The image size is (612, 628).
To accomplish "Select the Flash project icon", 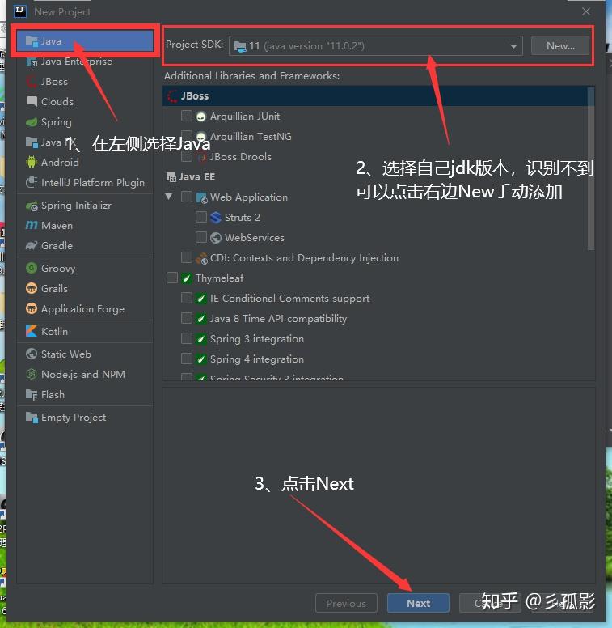I will [x=32, y=394].
